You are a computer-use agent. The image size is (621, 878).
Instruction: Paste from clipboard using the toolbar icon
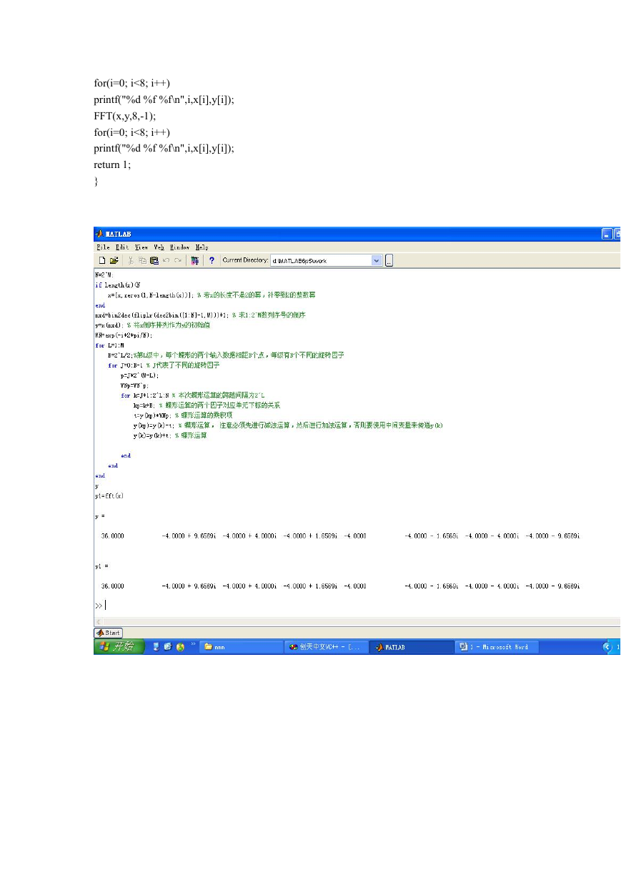[154, 261]
